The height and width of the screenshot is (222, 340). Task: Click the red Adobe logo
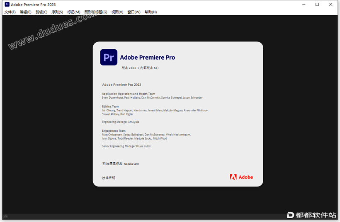coord(241,177)
